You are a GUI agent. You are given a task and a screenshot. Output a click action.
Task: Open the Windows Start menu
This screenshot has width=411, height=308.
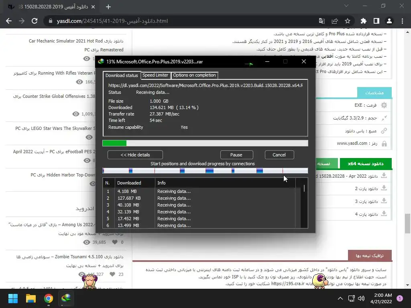(13, 298)
